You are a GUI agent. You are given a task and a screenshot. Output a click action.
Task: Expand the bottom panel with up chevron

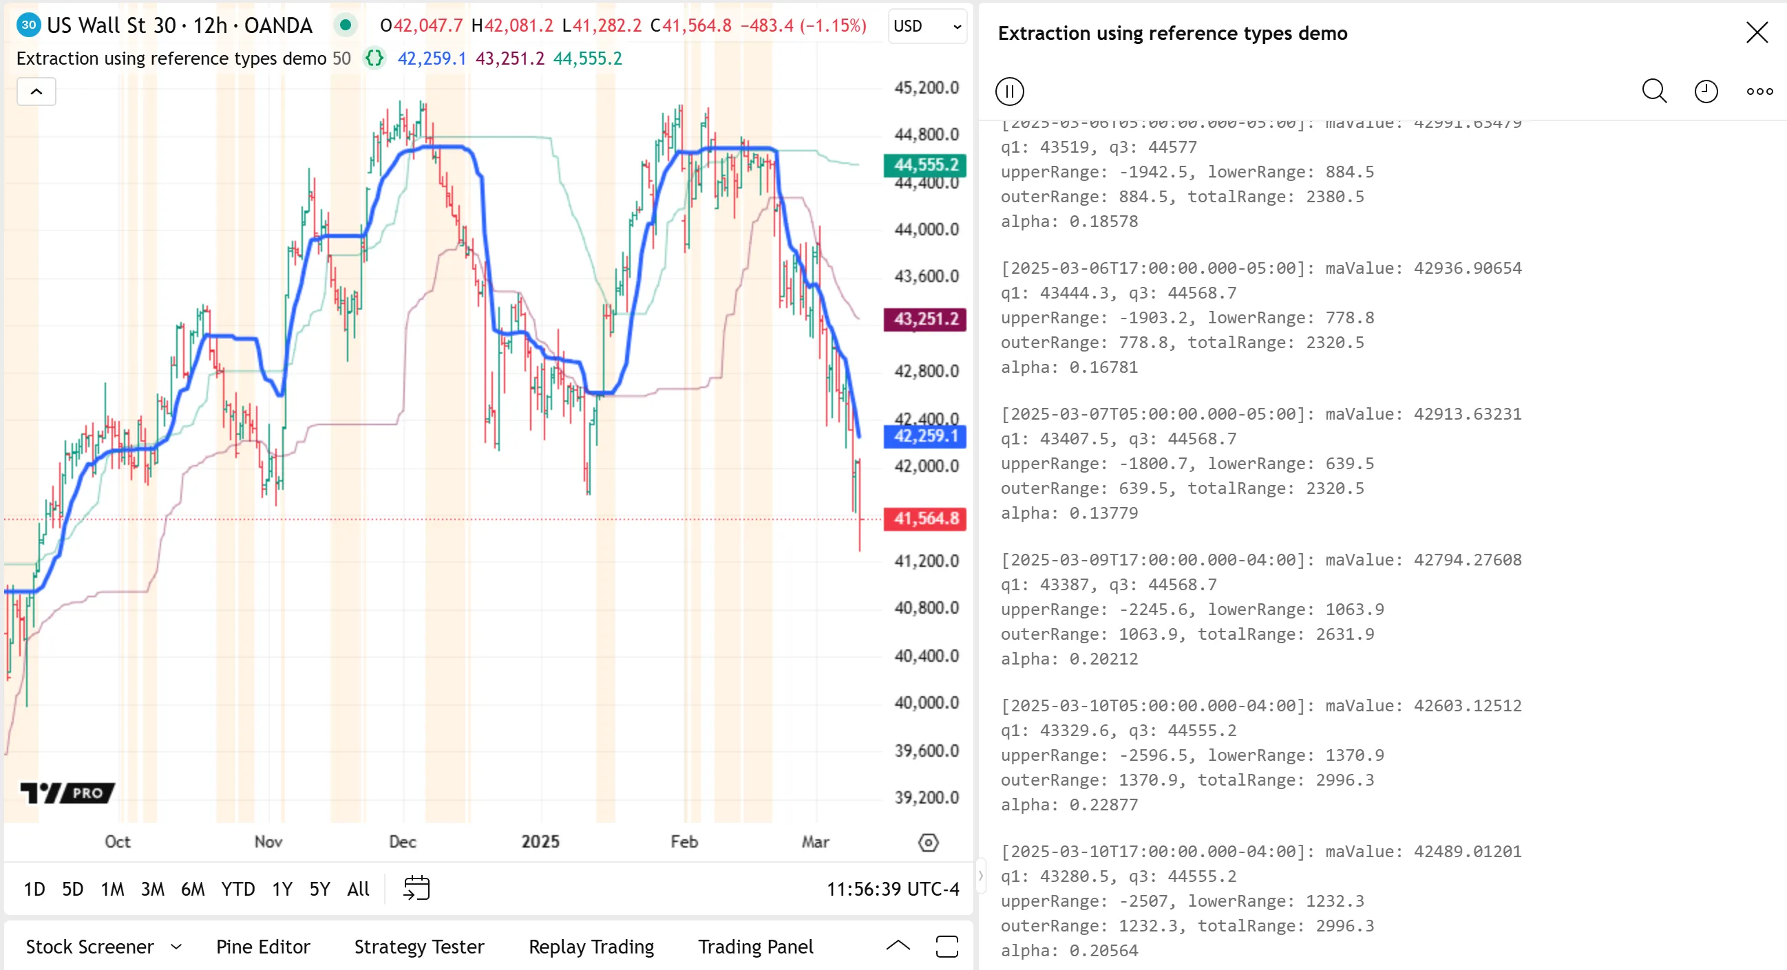[x=898, y=946]
